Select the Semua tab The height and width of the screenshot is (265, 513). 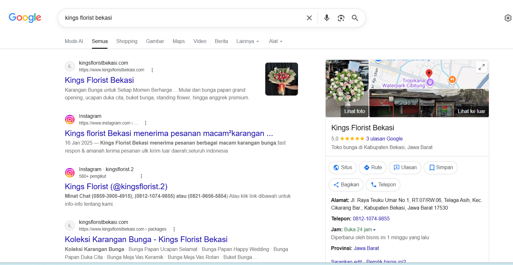tap(100, 41)
